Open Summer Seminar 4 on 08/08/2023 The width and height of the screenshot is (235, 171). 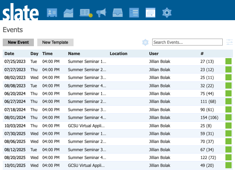87,86
